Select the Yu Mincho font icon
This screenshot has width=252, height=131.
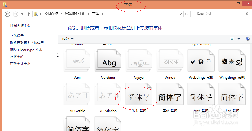(108, 94)
